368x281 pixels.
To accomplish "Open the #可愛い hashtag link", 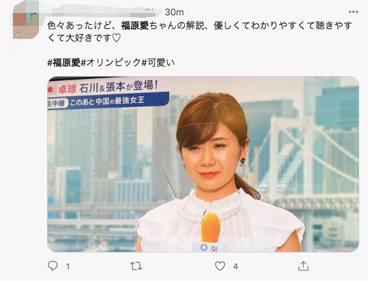I will [158, 62].
